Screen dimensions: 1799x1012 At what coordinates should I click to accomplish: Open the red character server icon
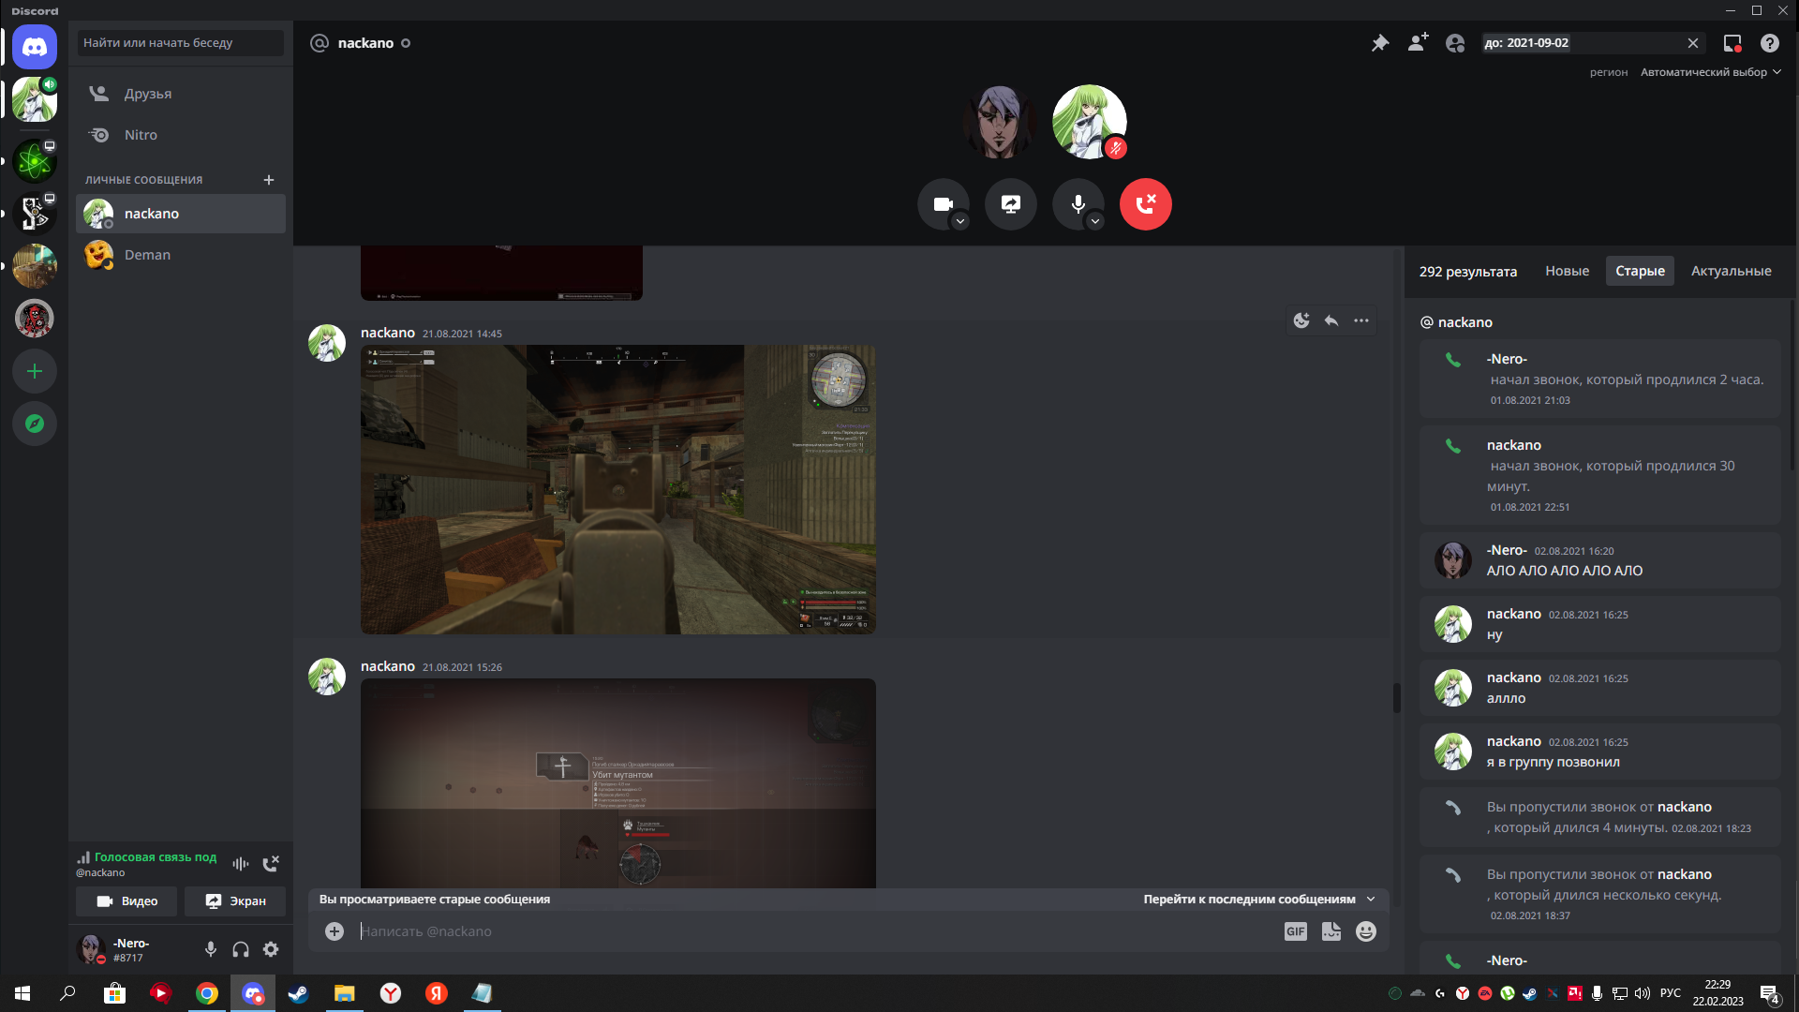(35, 319)
